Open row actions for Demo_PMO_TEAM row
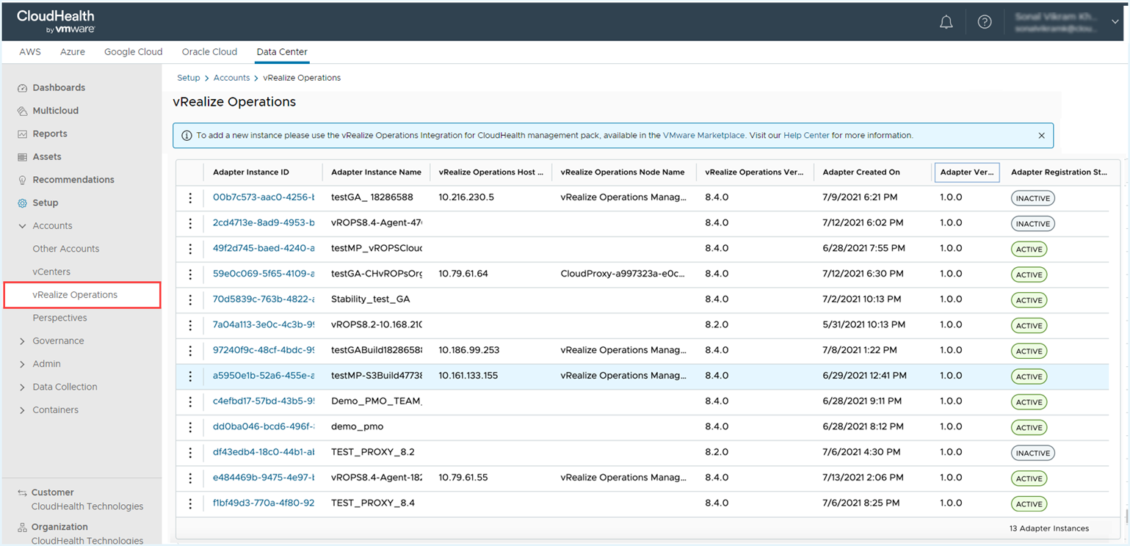 [x=190, y=401]
